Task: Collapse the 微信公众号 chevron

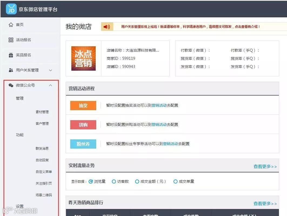Action: (x=51, y=86)
